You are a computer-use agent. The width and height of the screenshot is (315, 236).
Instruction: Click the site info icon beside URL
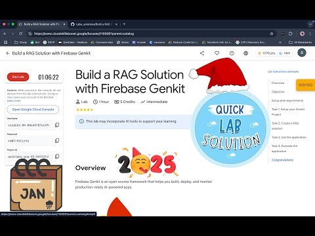click(30, 33)
